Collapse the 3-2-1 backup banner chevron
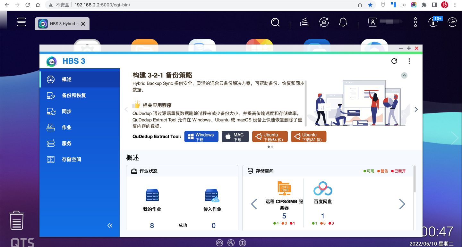This screenshot has height=247, width=462. point(404,75)
